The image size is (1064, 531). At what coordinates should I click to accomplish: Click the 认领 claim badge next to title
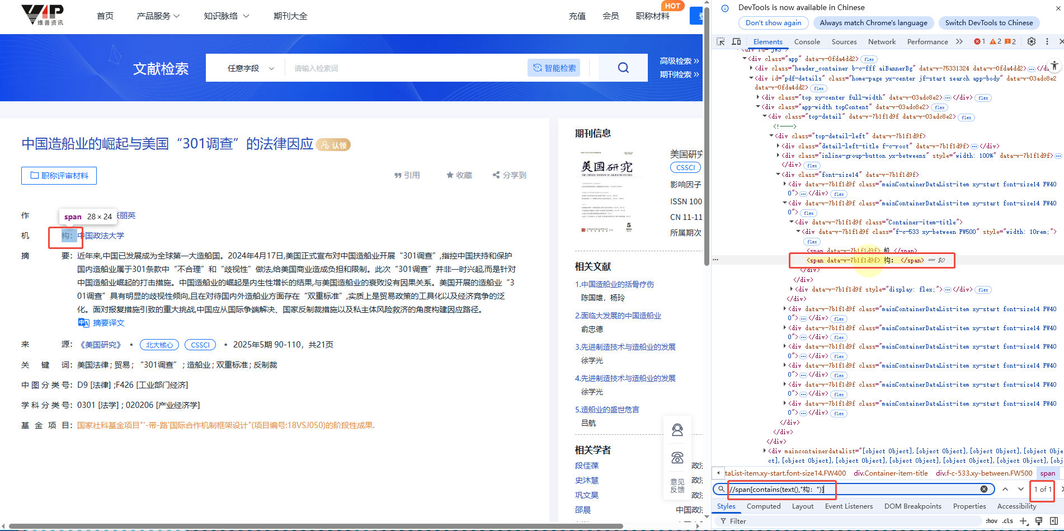(x=333, y=145)
